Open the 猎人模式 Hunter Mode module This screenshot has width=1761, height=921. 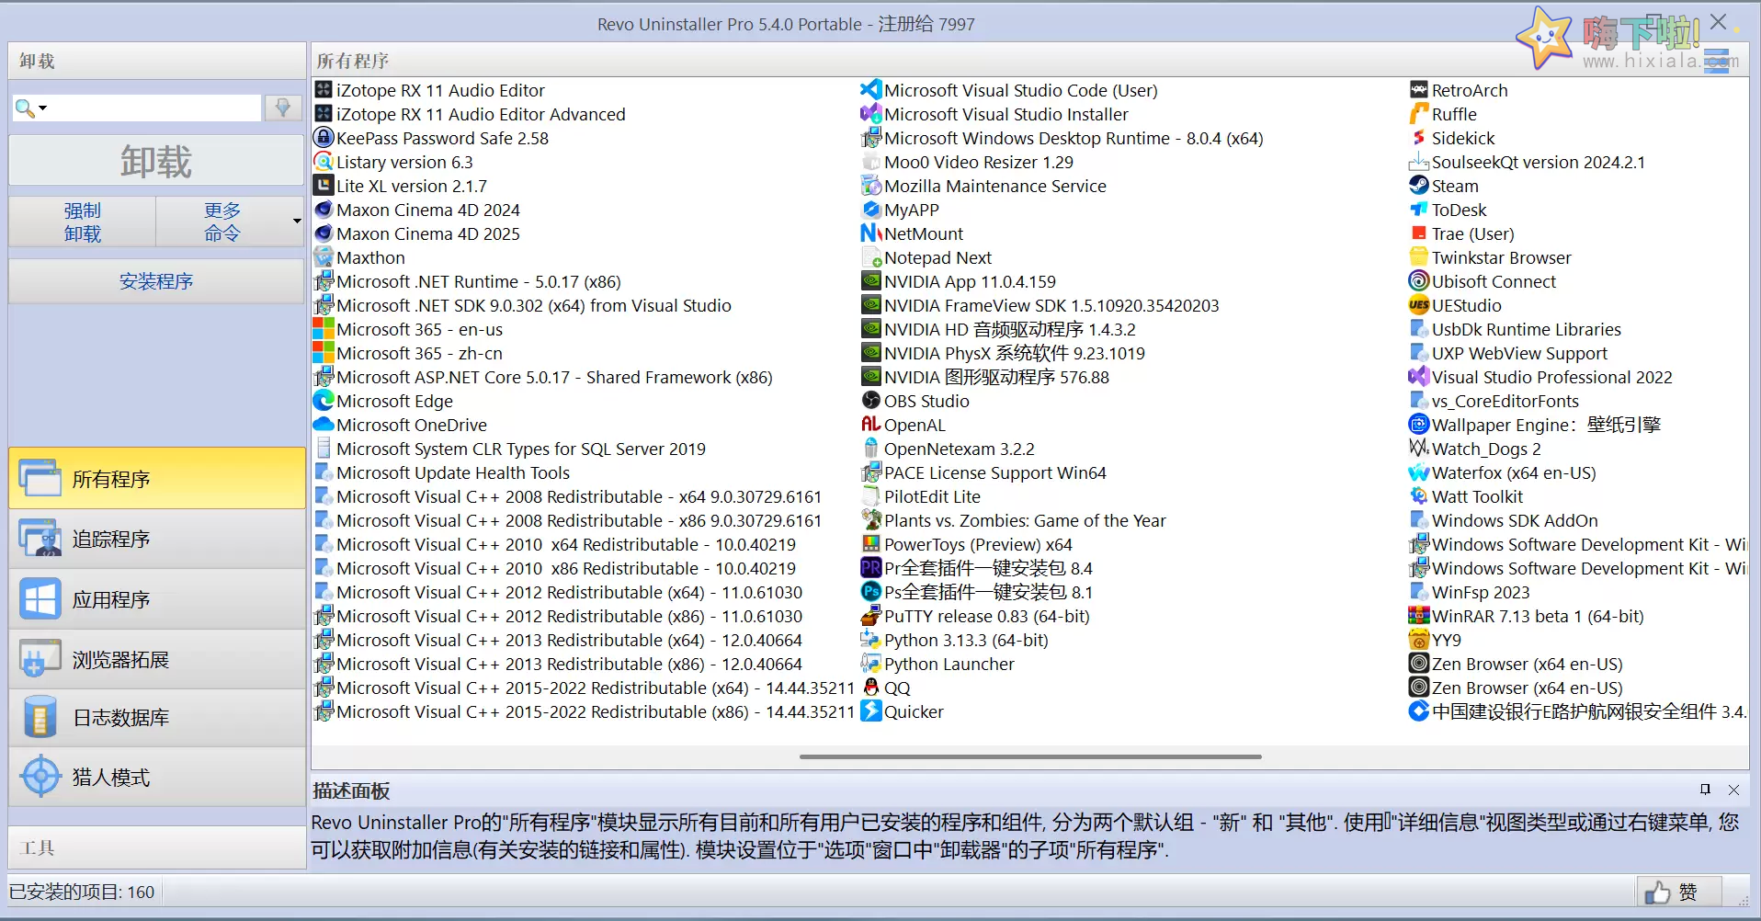[110, 777]
